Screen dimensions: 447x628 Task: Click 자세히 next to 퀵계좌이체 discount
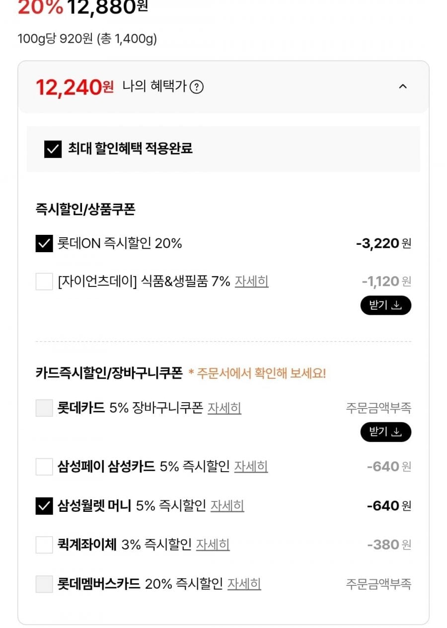pyautogui.click(x=213, y=545)
